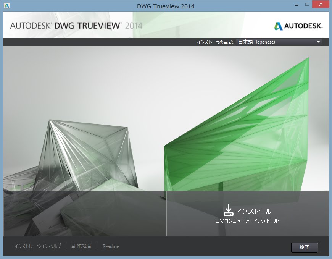Open インストレーション ヘルプ link
Viewport: 332px width, 259px height.
pos(38,246)
